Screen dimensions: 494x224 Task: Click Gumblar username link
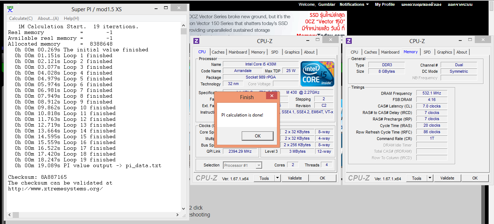pyautogui.click(x=327, y=4)
